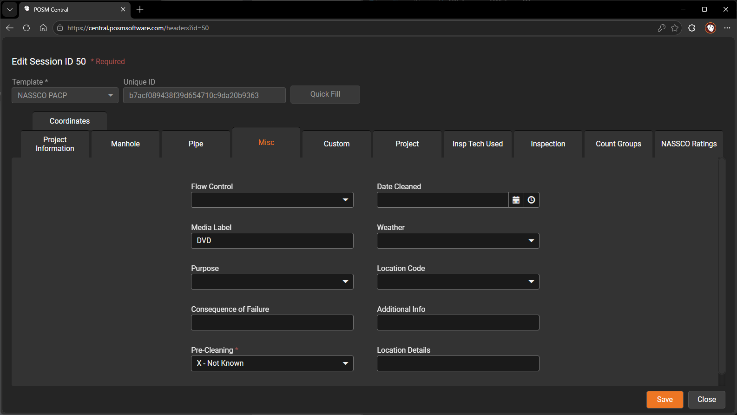Open the password key icon
The width and height of the screenshot is (737, 415).
662,28
